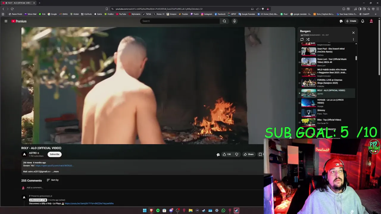This screenshot has width=381, height=214.
Task: Open Google Translate bookmark
Action: click(247, 14)
